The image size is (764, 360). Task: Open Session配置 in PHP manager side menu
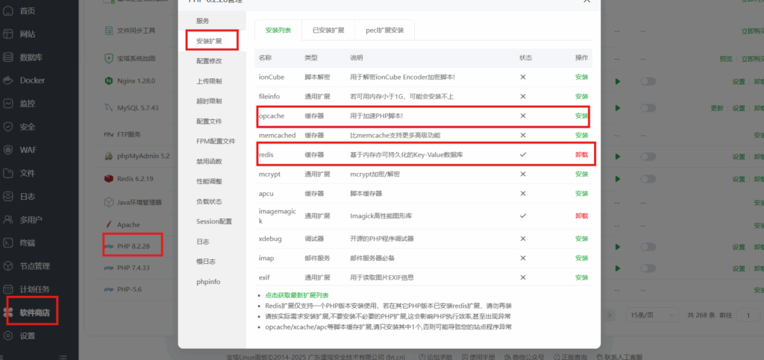(x=212, y=221)
